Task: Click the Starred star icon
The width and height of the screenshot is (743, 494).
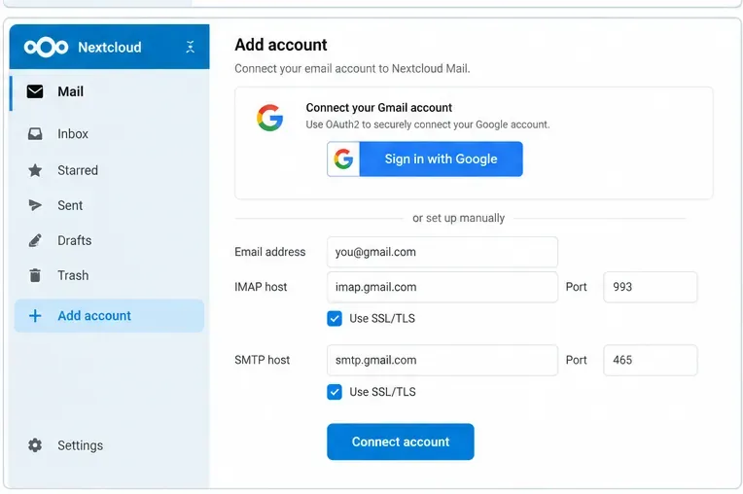Action: pos(35,170)
